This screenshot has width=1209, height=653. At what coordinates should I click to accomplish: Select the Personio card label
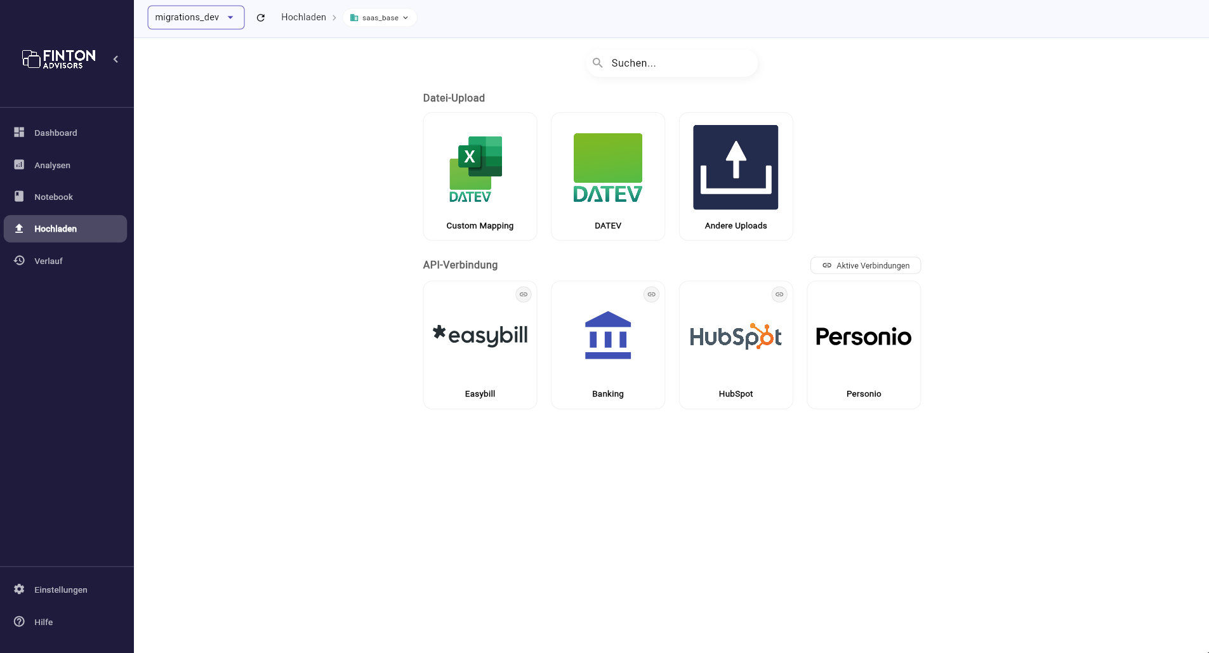pyautogui.click(x=864, y=393)
